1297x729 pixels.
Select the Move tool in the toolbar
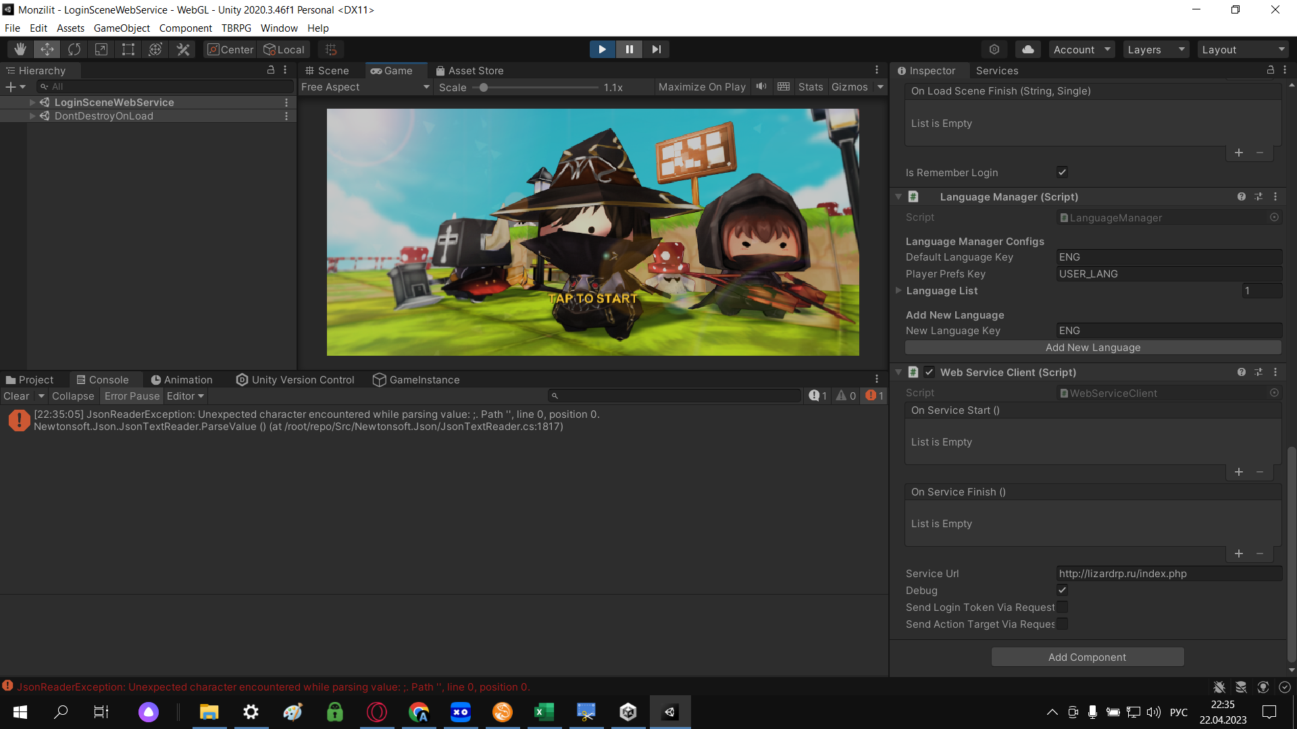coord(47,49)
